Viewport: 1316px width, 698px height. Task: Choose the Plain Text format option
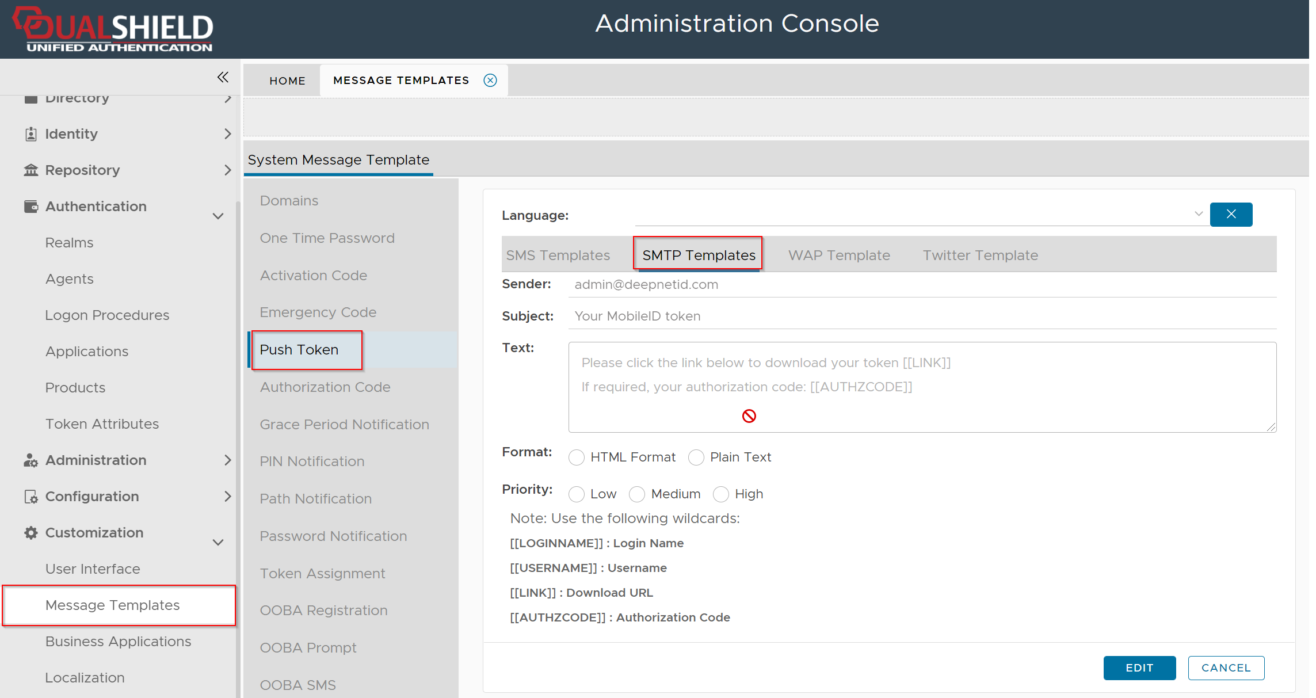(696, 457)
